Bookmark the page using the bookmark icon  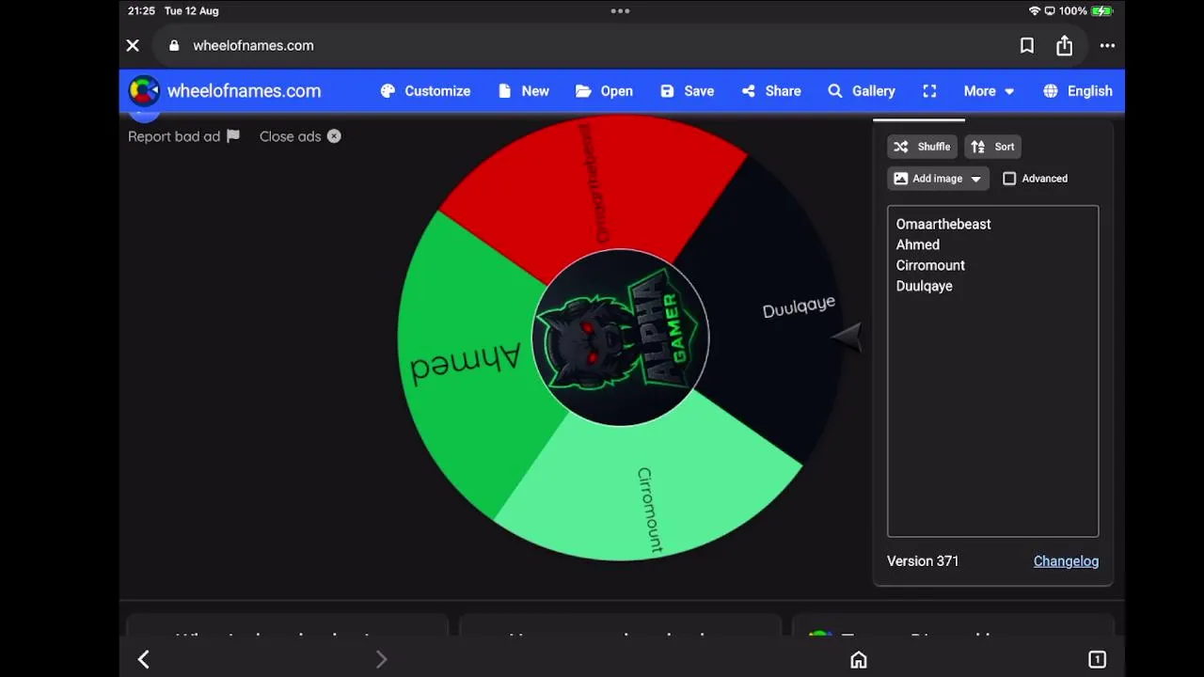point(1027,45)
